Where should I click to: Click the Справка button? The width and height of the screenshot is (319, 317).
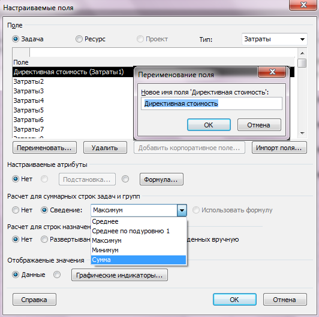pyautogui.click(x=34, y=299)
